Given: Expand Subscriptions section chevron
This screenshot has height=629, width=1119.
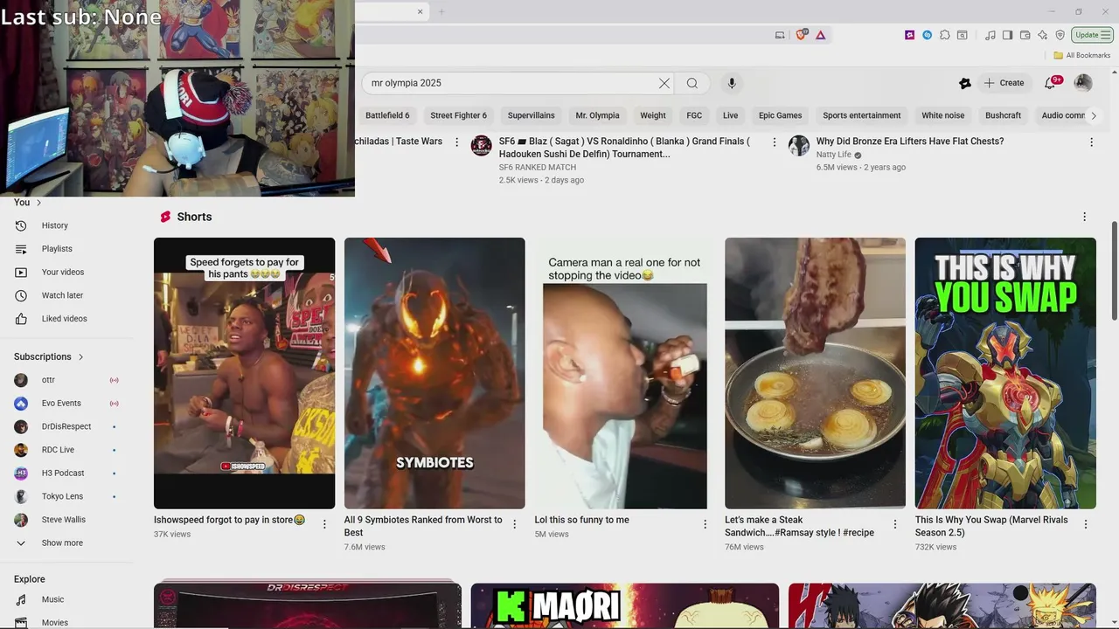Looking at the screenshot, I should (80, 356).
